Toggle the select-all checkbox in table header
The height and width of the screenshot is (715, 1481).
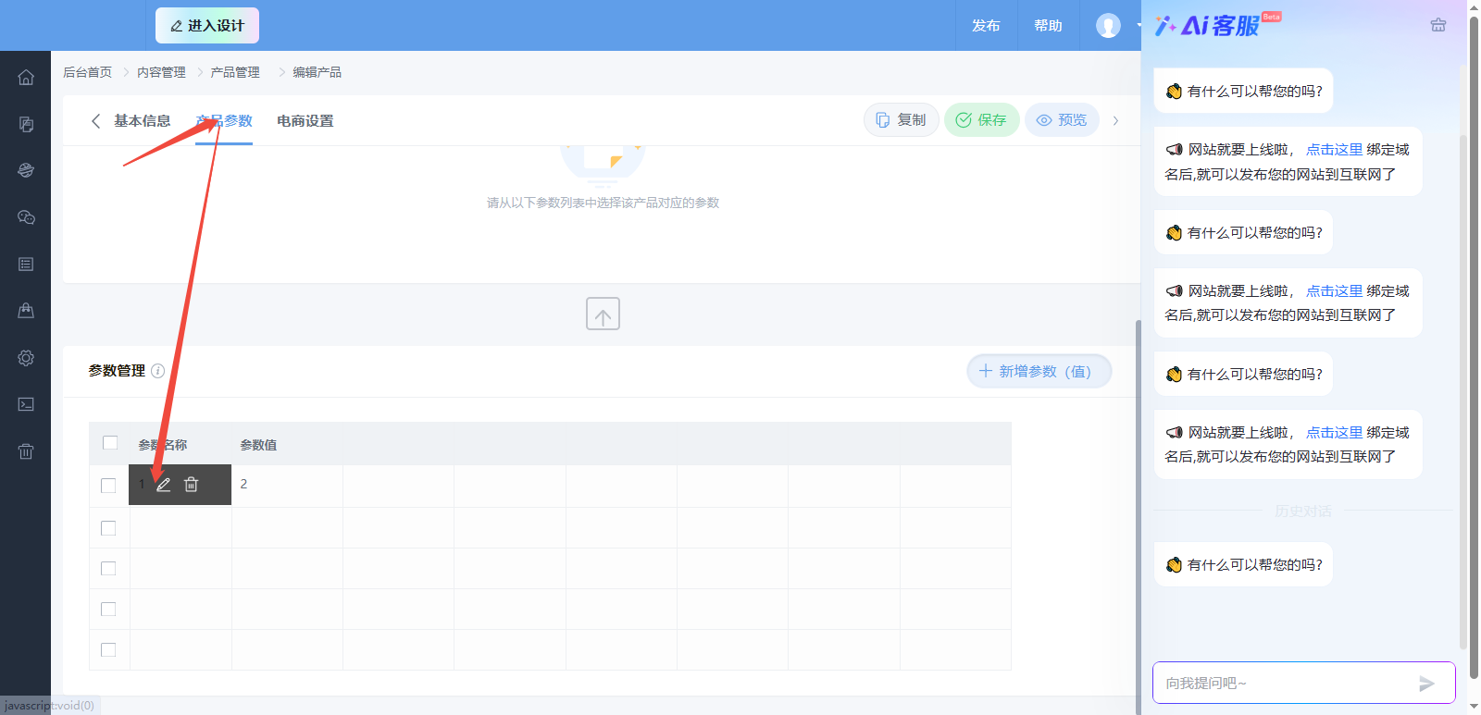pyautogui.click(x=110, y=443)
